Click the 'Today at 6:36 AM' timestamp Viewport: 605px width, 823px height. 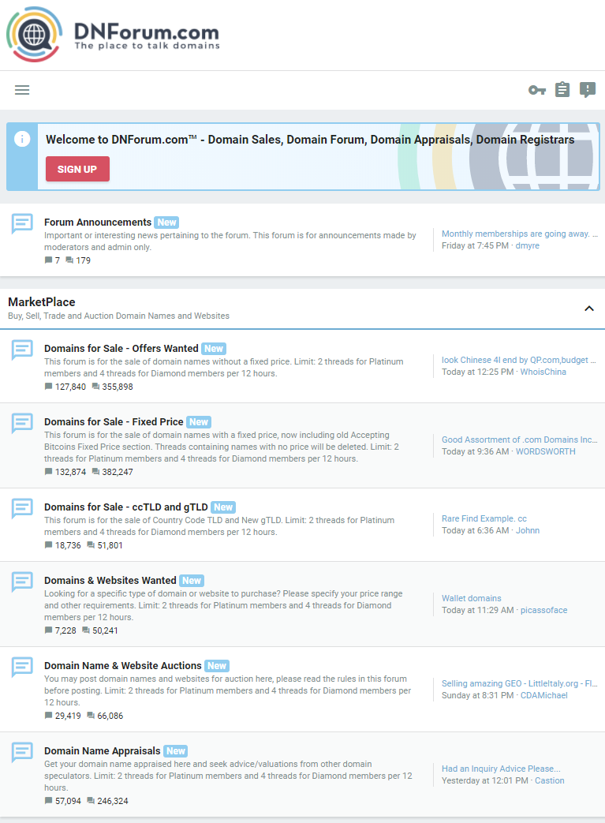(x=476, y=530)
